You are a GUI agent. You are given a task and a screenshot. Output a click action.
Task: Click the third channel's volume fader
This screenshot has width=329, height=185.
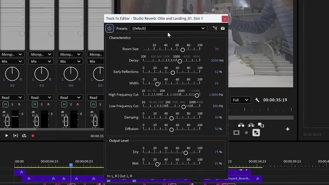coord(66,121)
